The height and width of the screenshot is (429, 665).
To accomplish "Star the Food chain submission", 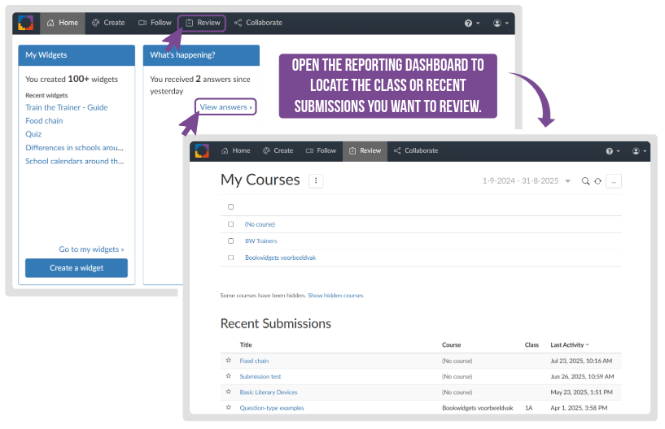I will (229, 361).
